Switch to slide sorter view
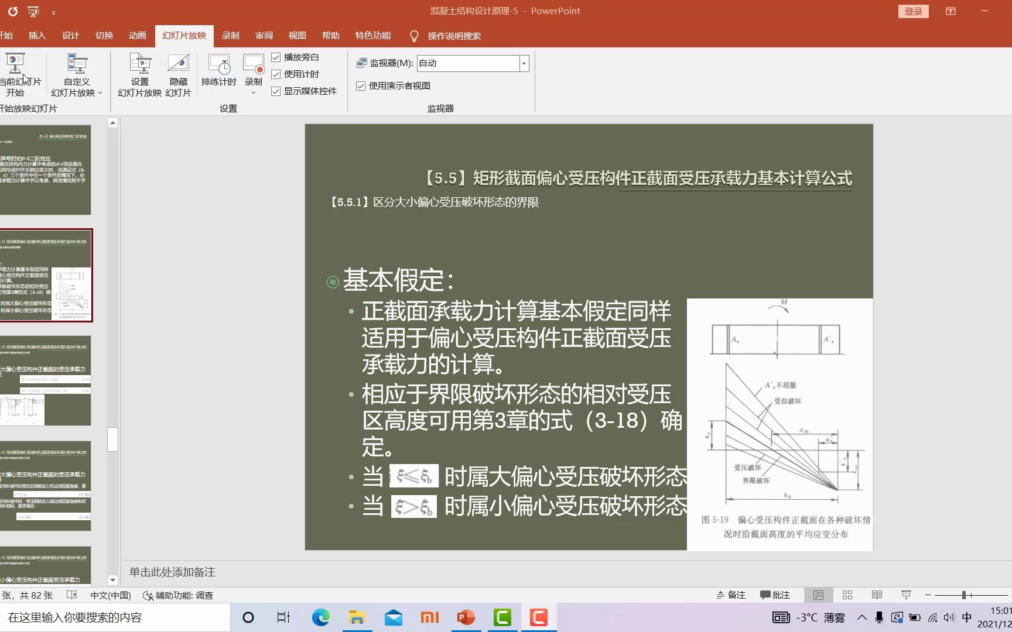This screenshot has height=632, width=1012. tap(847, 595)
